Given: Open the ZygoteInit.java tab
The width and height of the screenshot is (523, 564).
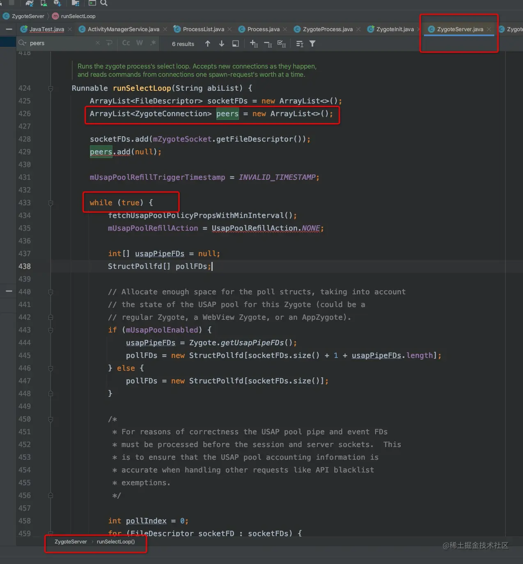Looking at the screenshot, I should click(x=395, y=29).
